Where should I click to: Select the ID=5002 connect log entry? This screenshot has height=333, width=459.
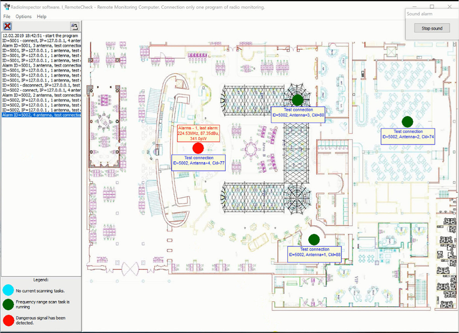coord(41,90)
